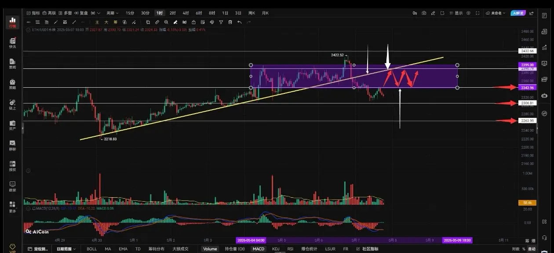Toggle the LSUR indicator

coord(330,249)
